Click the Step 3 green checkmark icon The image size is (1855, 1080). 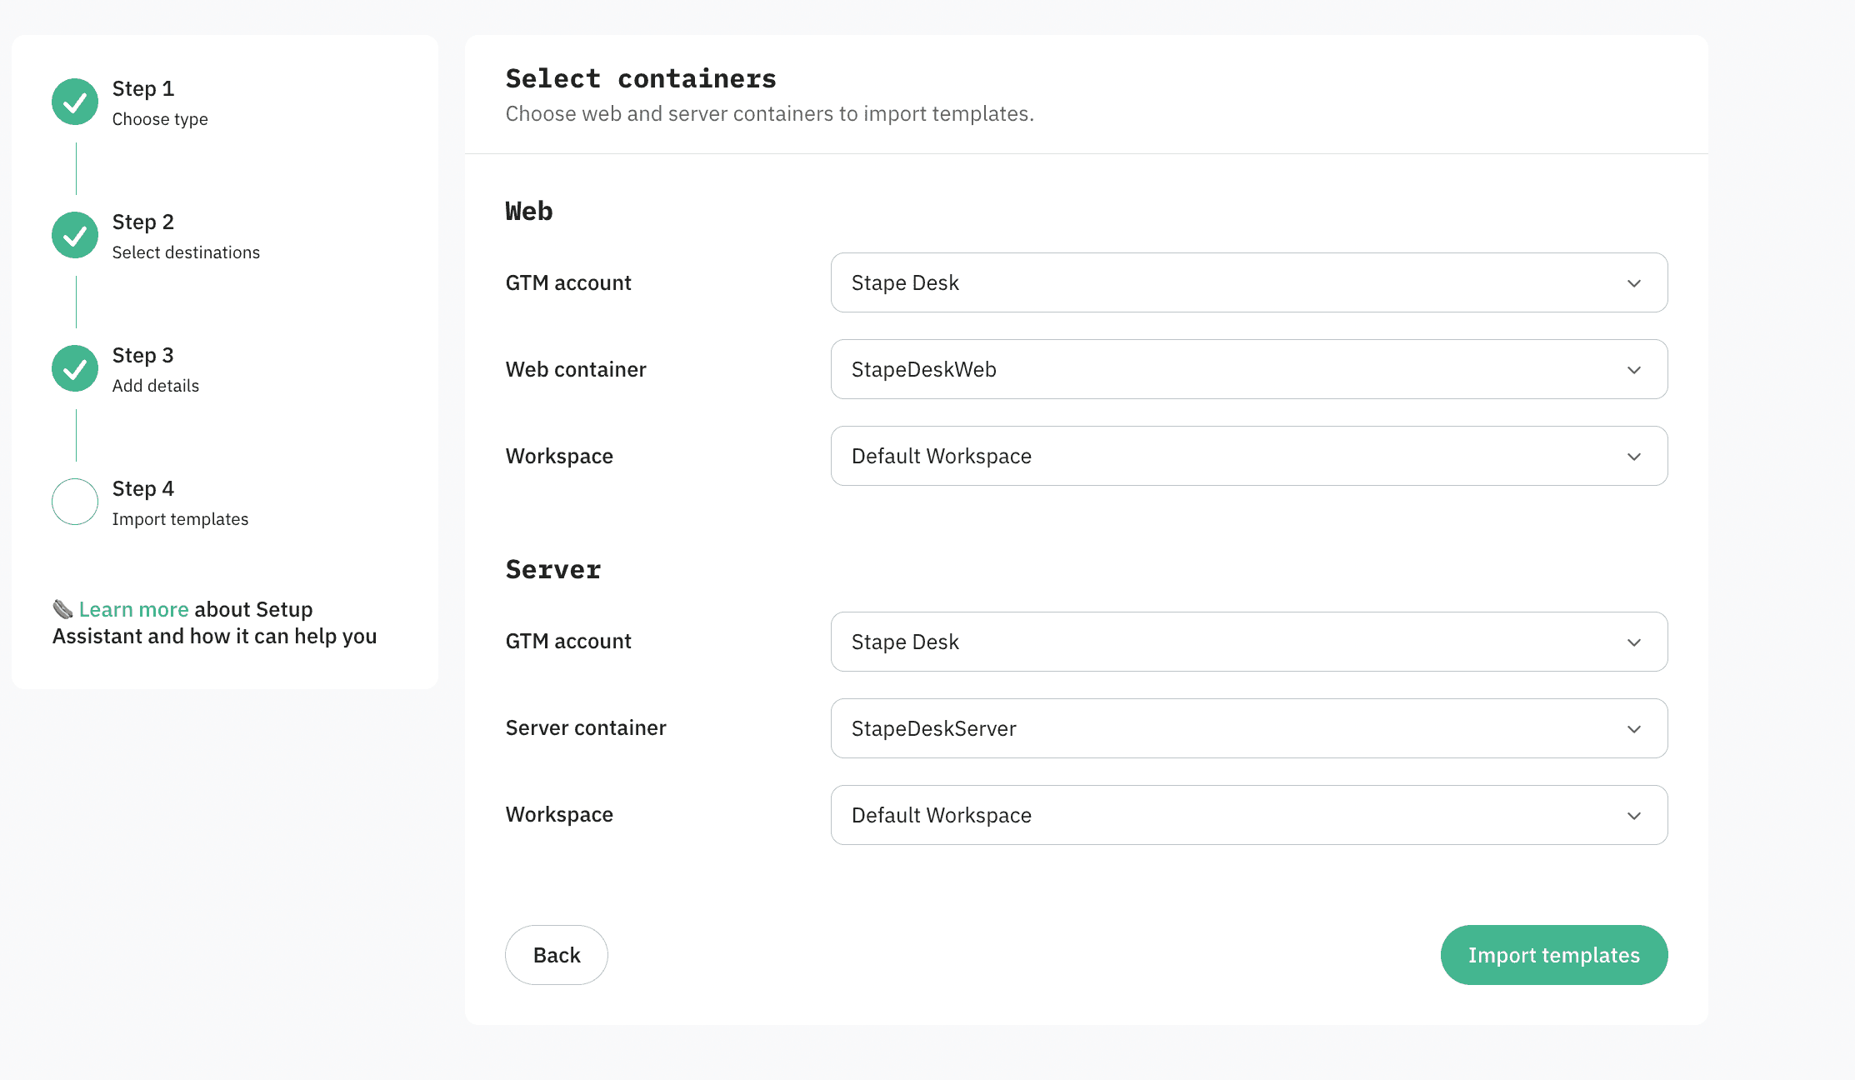(75, 368)
